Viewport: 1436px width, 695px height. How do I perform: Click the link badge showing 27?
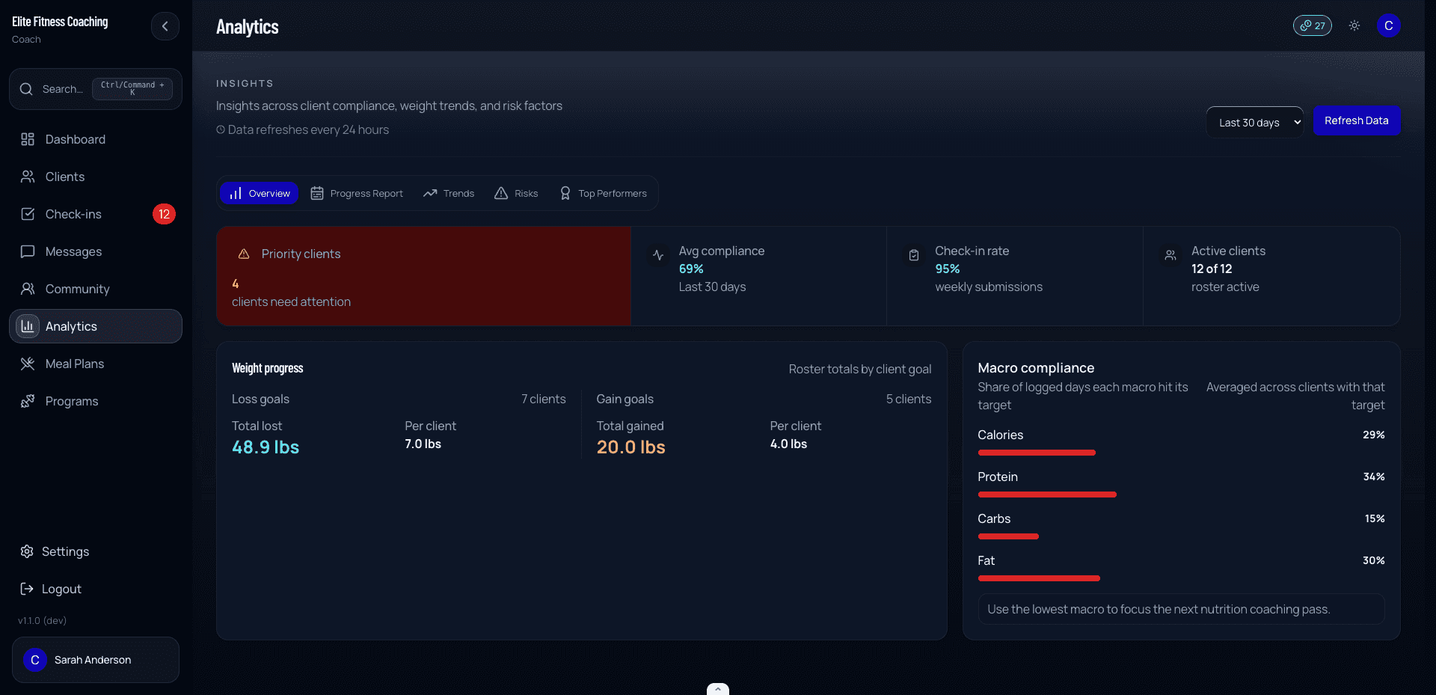[x=1313, y=25]
